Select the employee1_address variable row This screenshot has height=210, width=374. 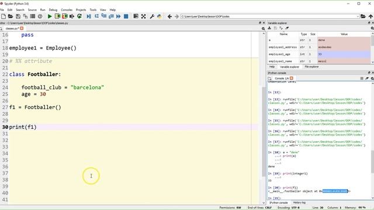click(319, 47)
